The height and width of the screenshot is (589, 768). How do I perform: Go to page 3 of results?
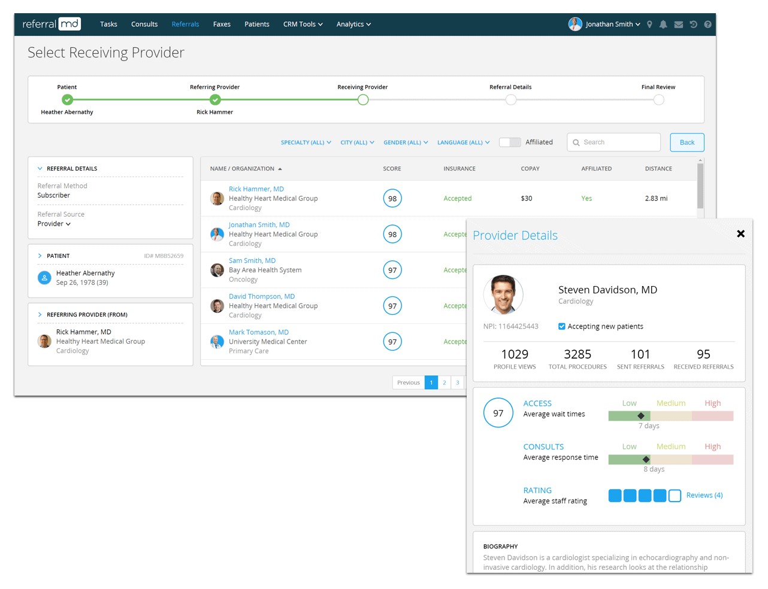(x=458, y=382)
